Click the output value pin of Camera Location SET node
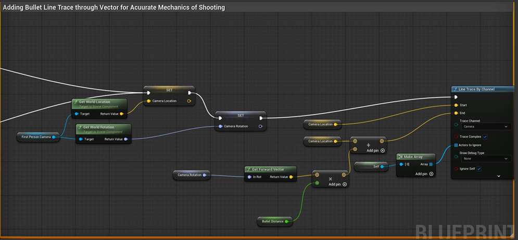518x240 pixels. 189,101
